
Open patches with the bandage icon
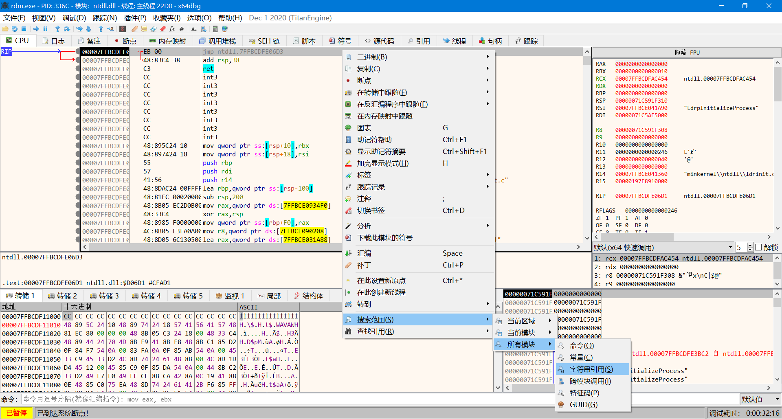click(x=134, y=29)
